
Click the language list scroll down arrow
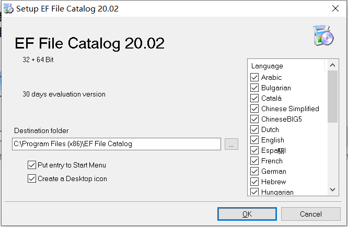click(x=332, y=189)
